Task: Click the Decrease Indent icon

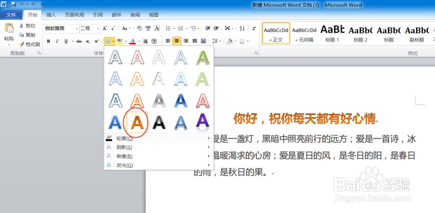Action: click(207, 28)
